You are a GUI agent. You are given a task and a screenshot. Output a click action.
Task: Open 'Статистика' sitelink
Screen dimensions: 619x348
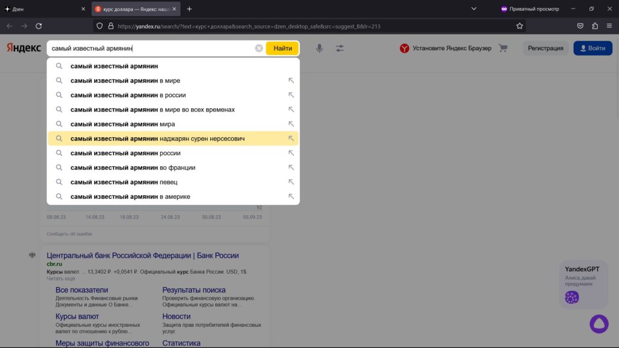[181, 343]
